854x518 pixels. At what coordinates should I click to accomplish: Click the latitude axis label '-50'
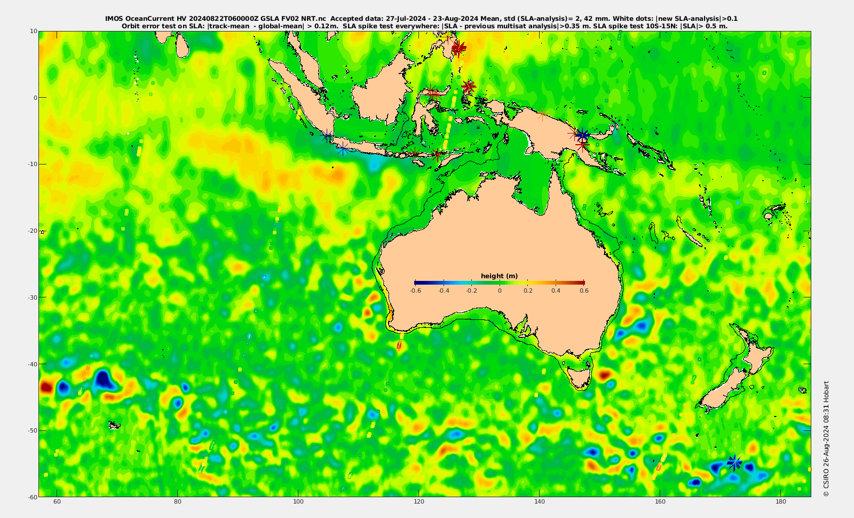(31, 430)
